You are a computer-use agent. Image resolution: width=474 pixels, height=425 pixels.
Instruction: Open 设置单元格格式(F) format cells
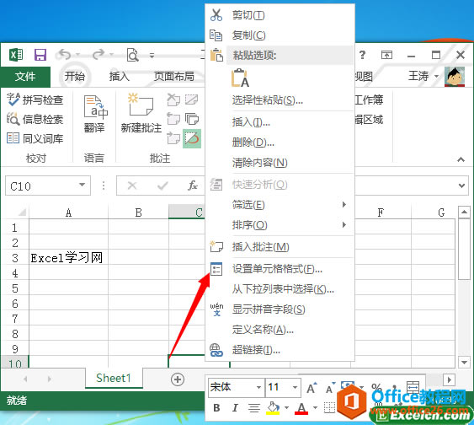click(x=280, y=269)
